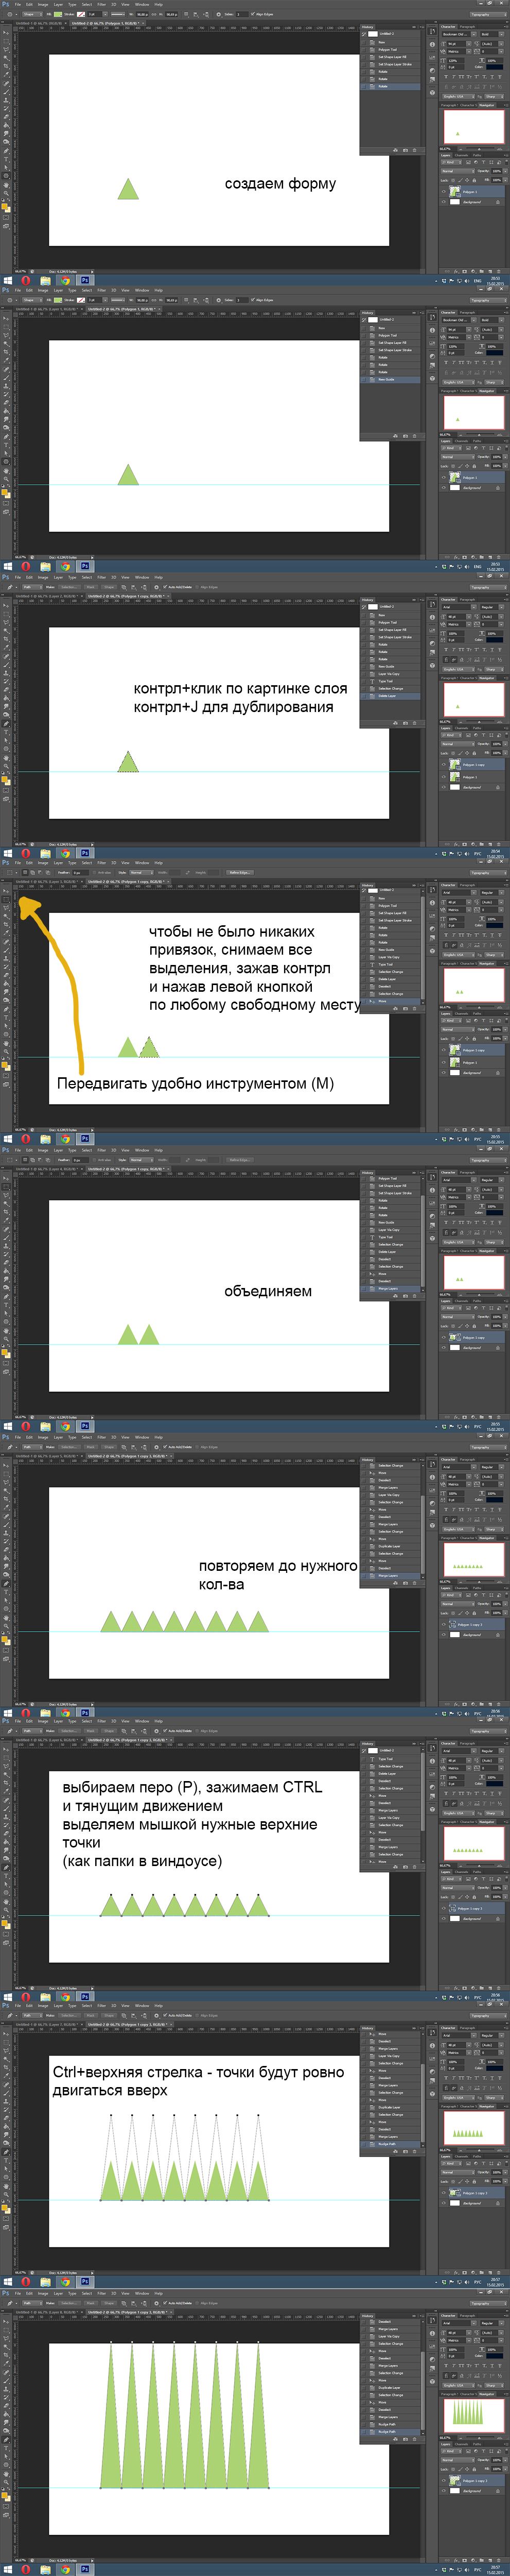The image size is (510, 2576).
Task: Click the History trash icon in topmost window
Action: pos(413,150)
